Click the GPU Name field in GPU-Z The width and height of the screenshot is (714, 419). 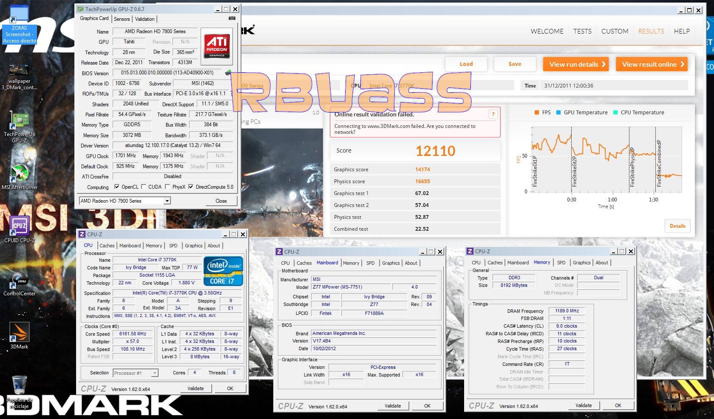[155, 31]
